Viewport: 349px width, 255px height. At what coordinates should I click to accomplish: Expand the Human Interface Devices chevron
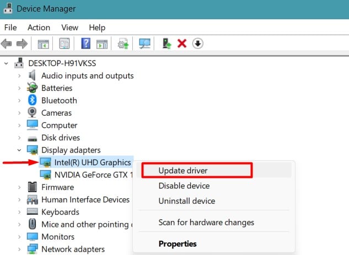[x=19, y=200]
